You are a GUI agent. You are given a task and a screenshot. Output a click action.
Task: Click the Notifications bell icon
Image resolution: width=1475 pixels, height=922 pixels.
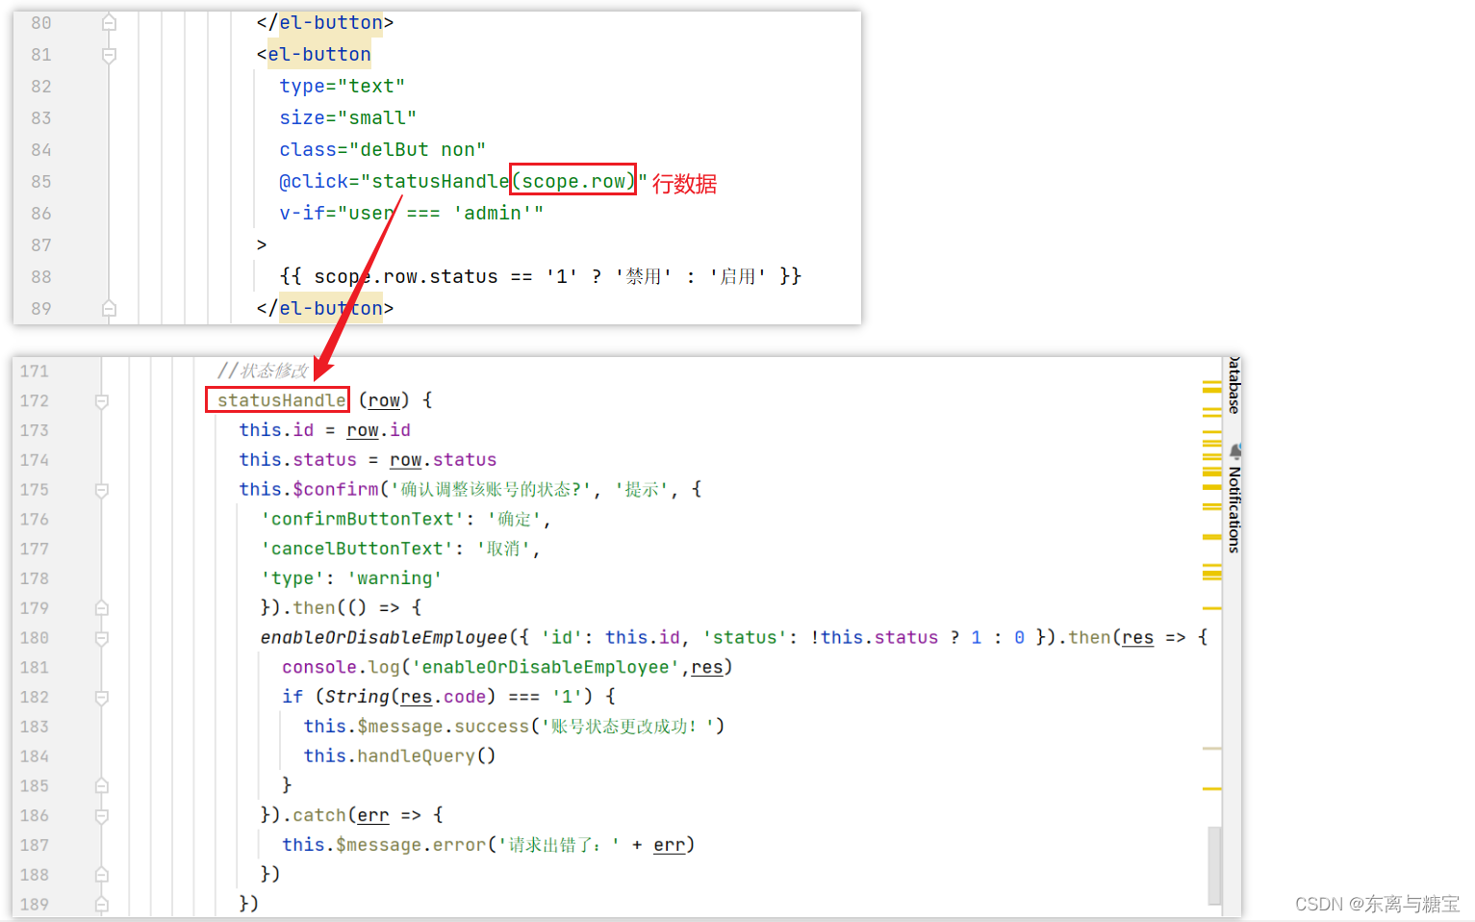[1235, 450]
